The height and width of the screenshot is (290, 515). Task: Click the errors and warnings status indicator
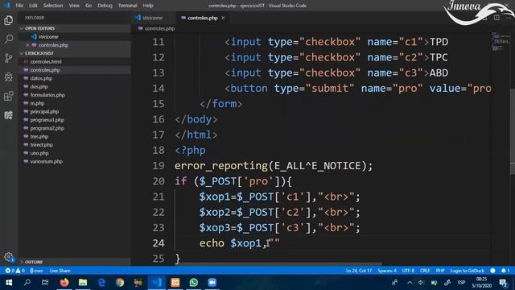pyautogui.click(x=14, y=271)
